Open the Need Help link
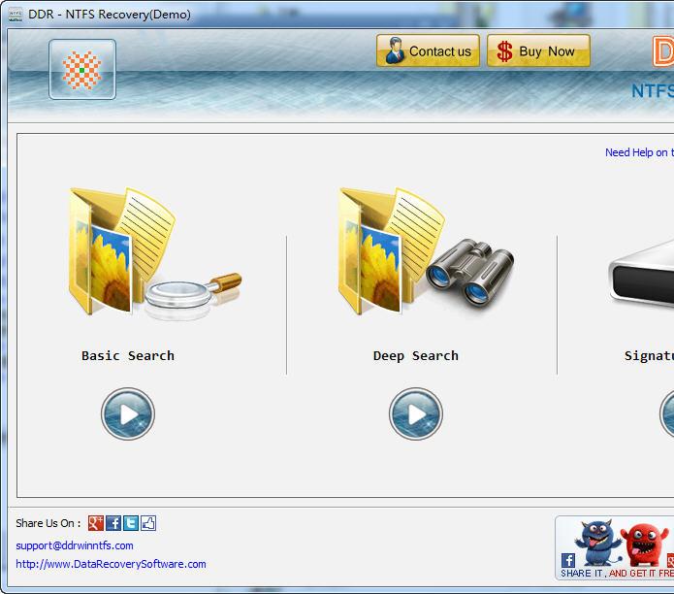674x594 pixels. (x=639, y=152)
